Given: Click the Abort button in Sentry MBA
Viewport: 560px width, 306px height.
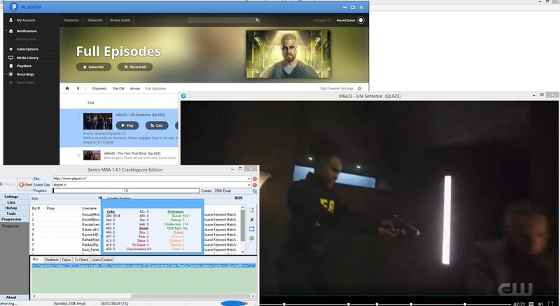Looking at the screenshot, I should coord(25,185).
